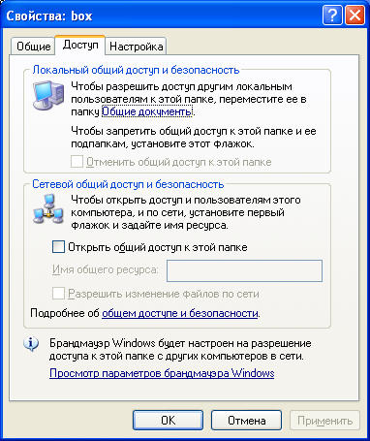Viewport: 370px width, 441px height.
Task: Select the Доступ tab
Action: coord(80,45)
